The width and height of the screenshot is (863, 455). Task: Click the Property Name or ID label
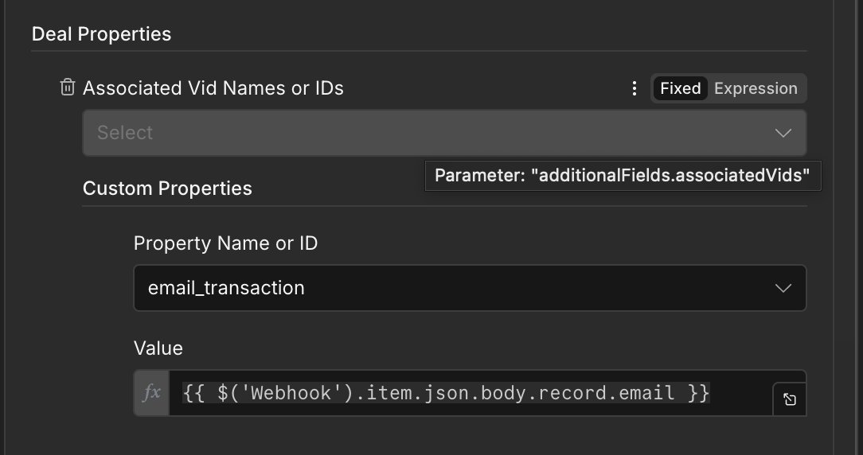[x=225, y=243]
